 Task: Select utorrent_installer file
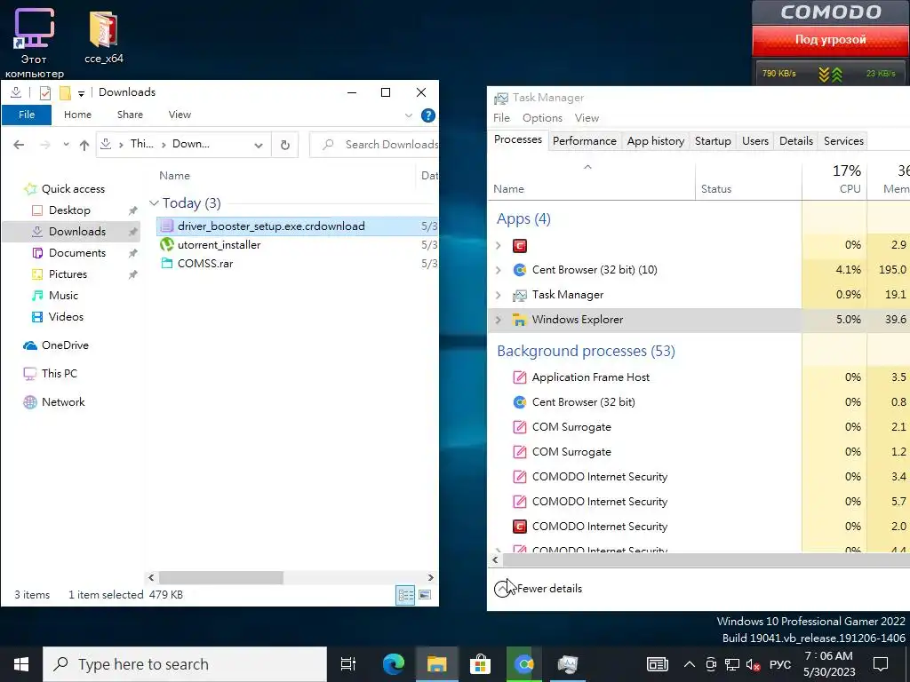[x=219, y=245]
